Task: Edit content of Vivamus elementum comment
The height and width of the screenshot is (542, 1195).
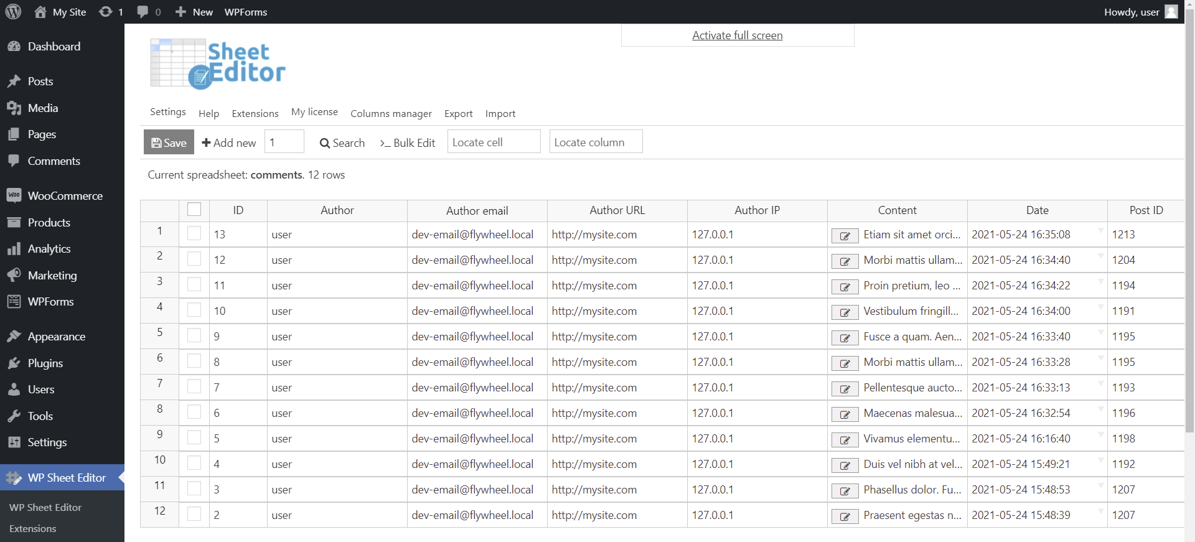Action: 845,440
